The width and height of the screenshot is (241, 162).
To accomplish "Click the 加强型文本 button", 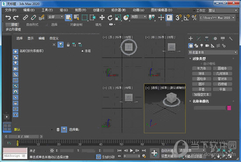I will (x=202, y=94).
